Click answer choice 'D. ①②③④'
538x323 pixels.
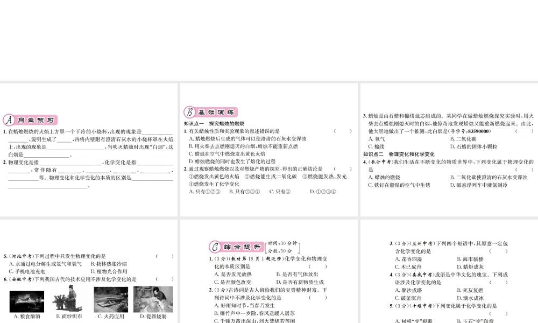[323, 192]
